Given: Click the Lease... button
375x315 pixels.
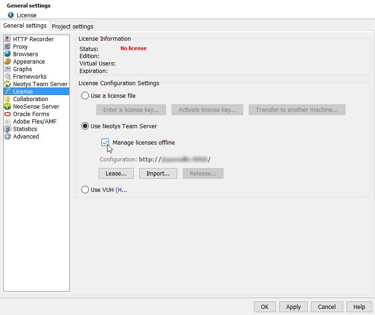Looking at the screenshot, I should (x=116, y=174).
